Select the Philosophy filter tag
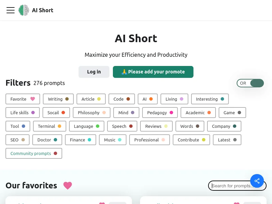Viewport: 272px width, 204px height. (91, 113)
